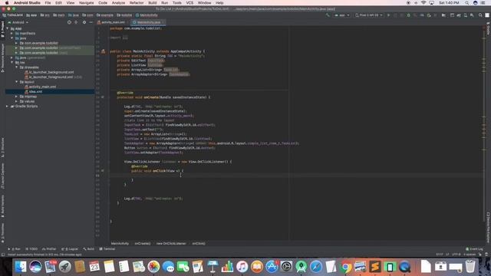Open AVD Manager icon in toolbar

[466, 15]
